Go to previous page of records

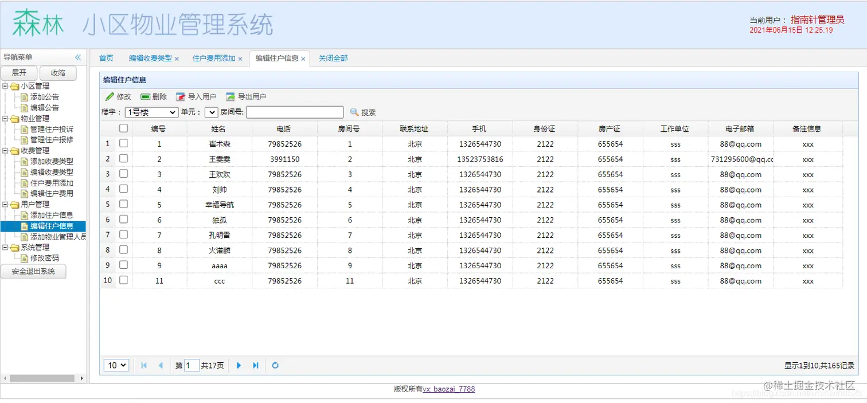click(x=161, y=365)
